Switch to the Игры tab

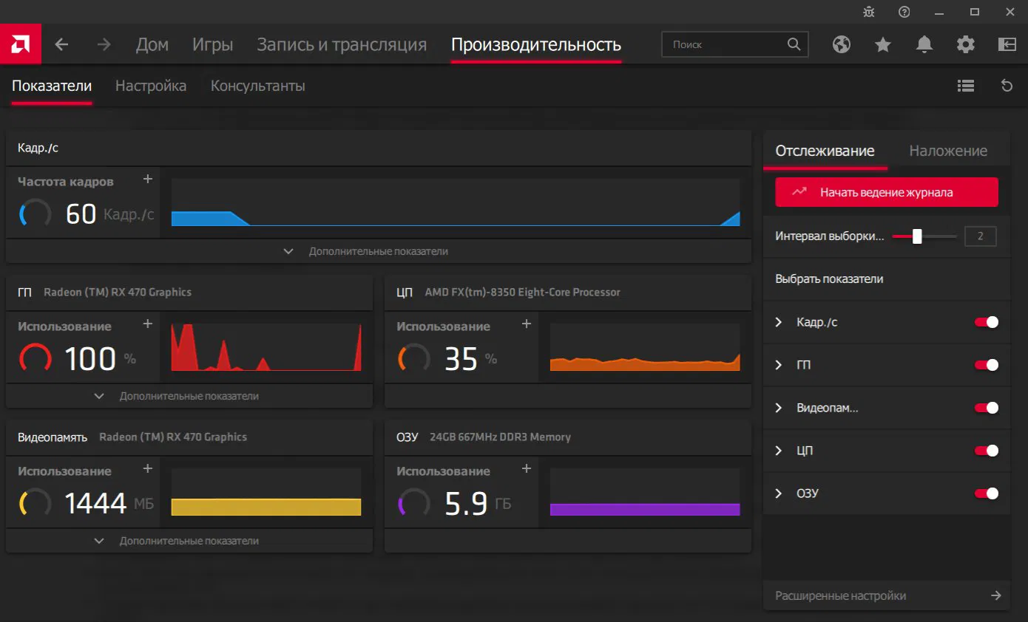(213, 44)
